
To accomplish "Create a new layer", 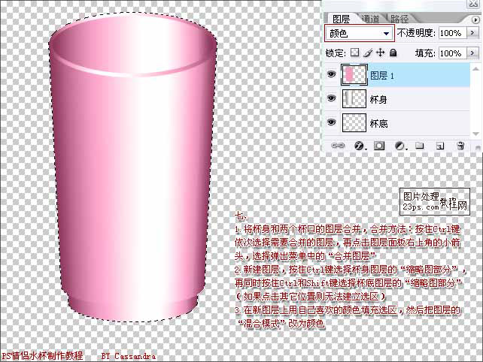I will 440,146.
